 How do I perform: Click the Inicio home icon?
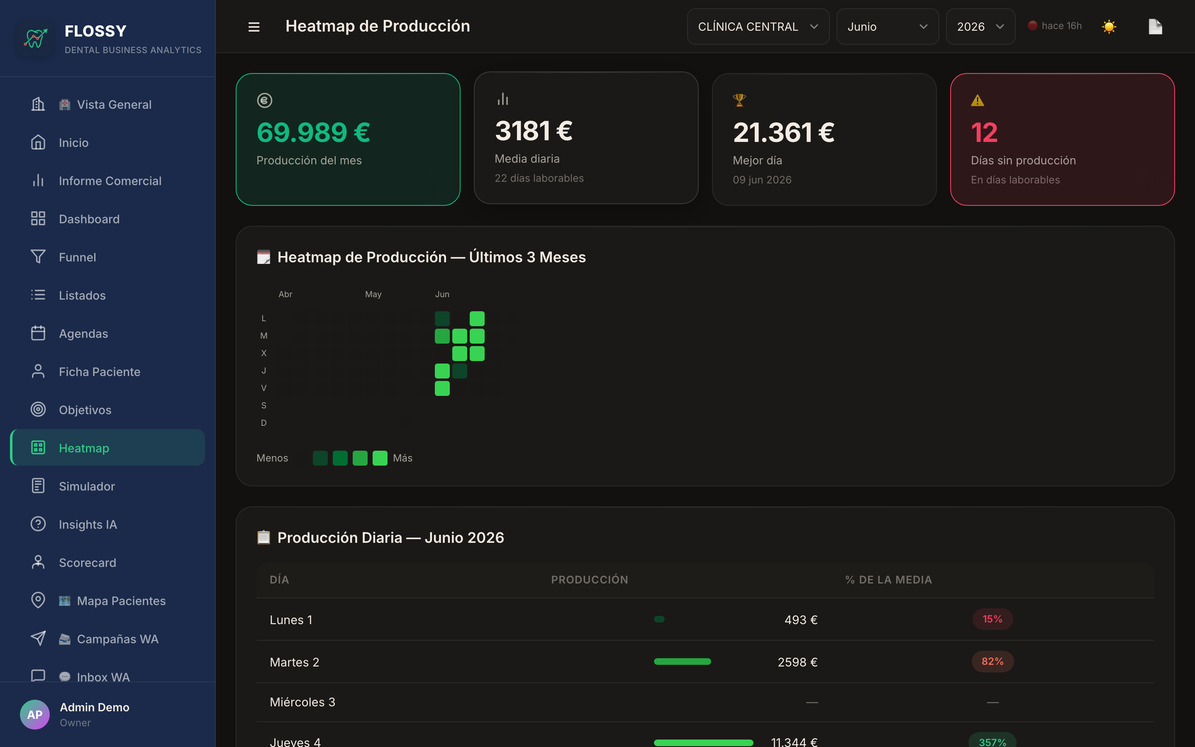[38, 142]
